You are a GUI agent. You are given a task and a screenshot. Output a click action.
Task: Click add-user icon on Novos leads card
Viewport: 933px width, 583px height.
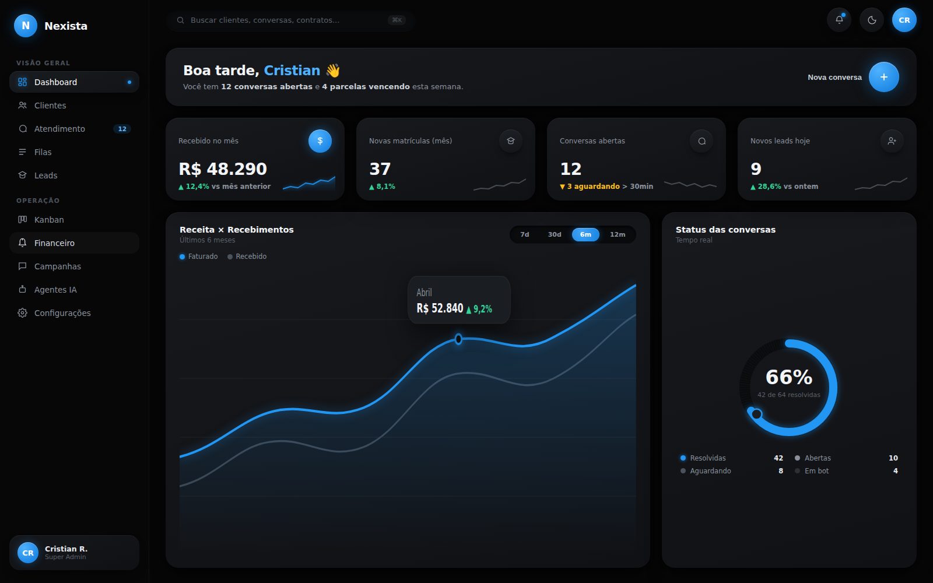tap(892, 141)
